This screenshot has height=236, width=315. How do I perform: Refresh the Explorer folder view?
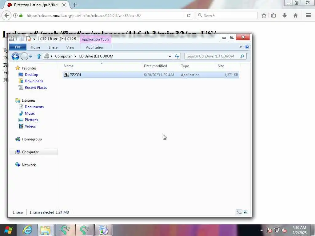pos(177,57)
